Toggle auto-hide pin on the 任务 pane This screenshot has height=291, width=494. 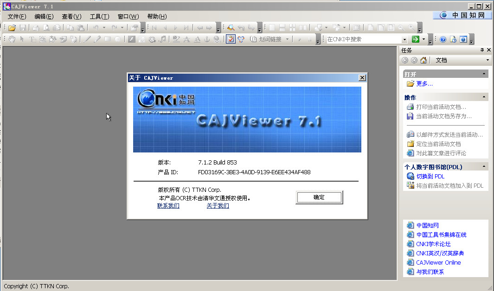pos(482,50)
